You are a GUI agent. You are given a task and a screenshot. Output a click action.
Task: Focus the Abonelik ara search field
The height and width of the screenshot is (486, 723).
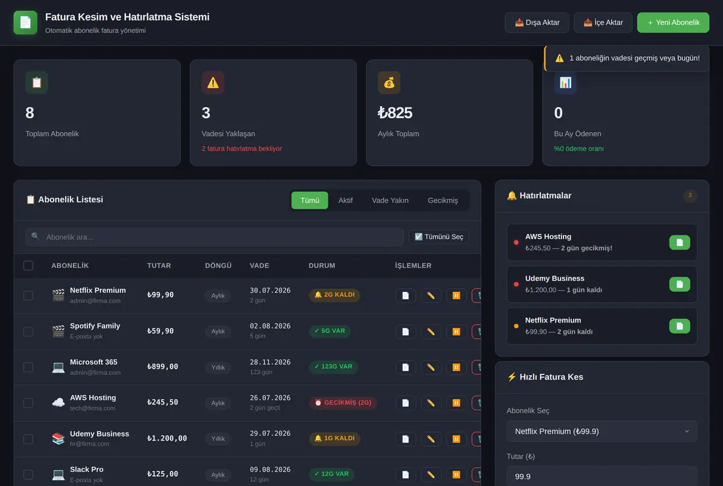214,237
